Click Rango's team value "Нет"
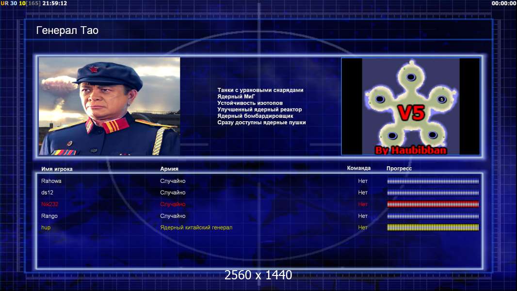The width and height of the screenshot is (517, 291). (363, 216)
